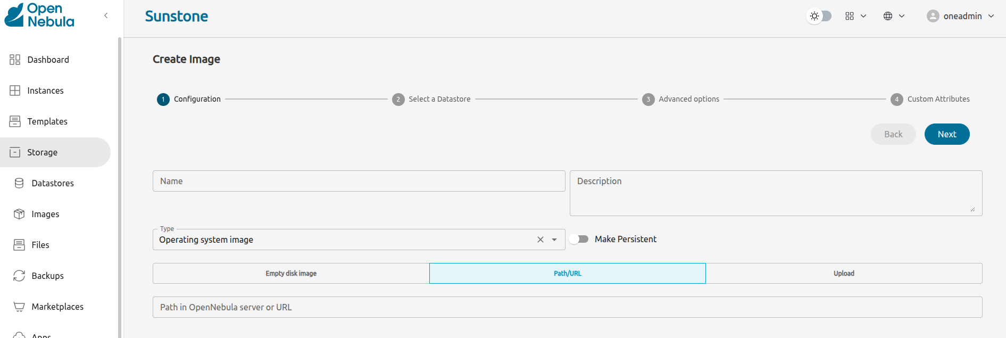Viewport: 1006px width, 338px height.
Task: Click the Dashboard icon in sidebar
Action: 15,60
